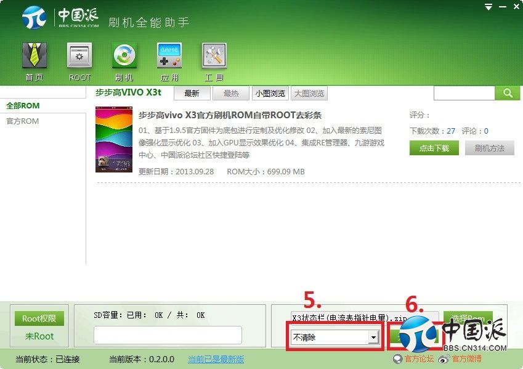Click the 步步高VIVO X3t device heading
523x369 pixels.
pos(128,92)
